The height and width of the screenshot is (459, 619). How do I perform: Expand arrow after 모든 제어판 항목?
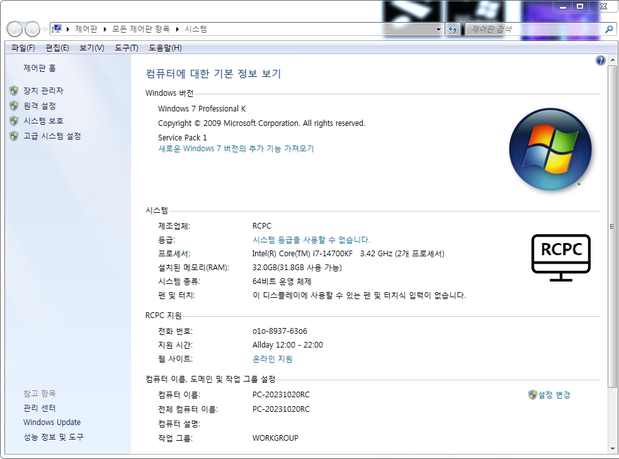point(177,29)
